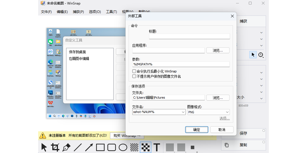Screen dimensions: 307x153
Task: Pick the first gray color swatch
Action: (170, 147)
